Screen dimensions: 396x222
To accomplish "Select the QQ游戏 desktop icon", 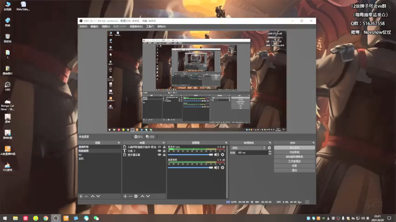I will 7,166.
